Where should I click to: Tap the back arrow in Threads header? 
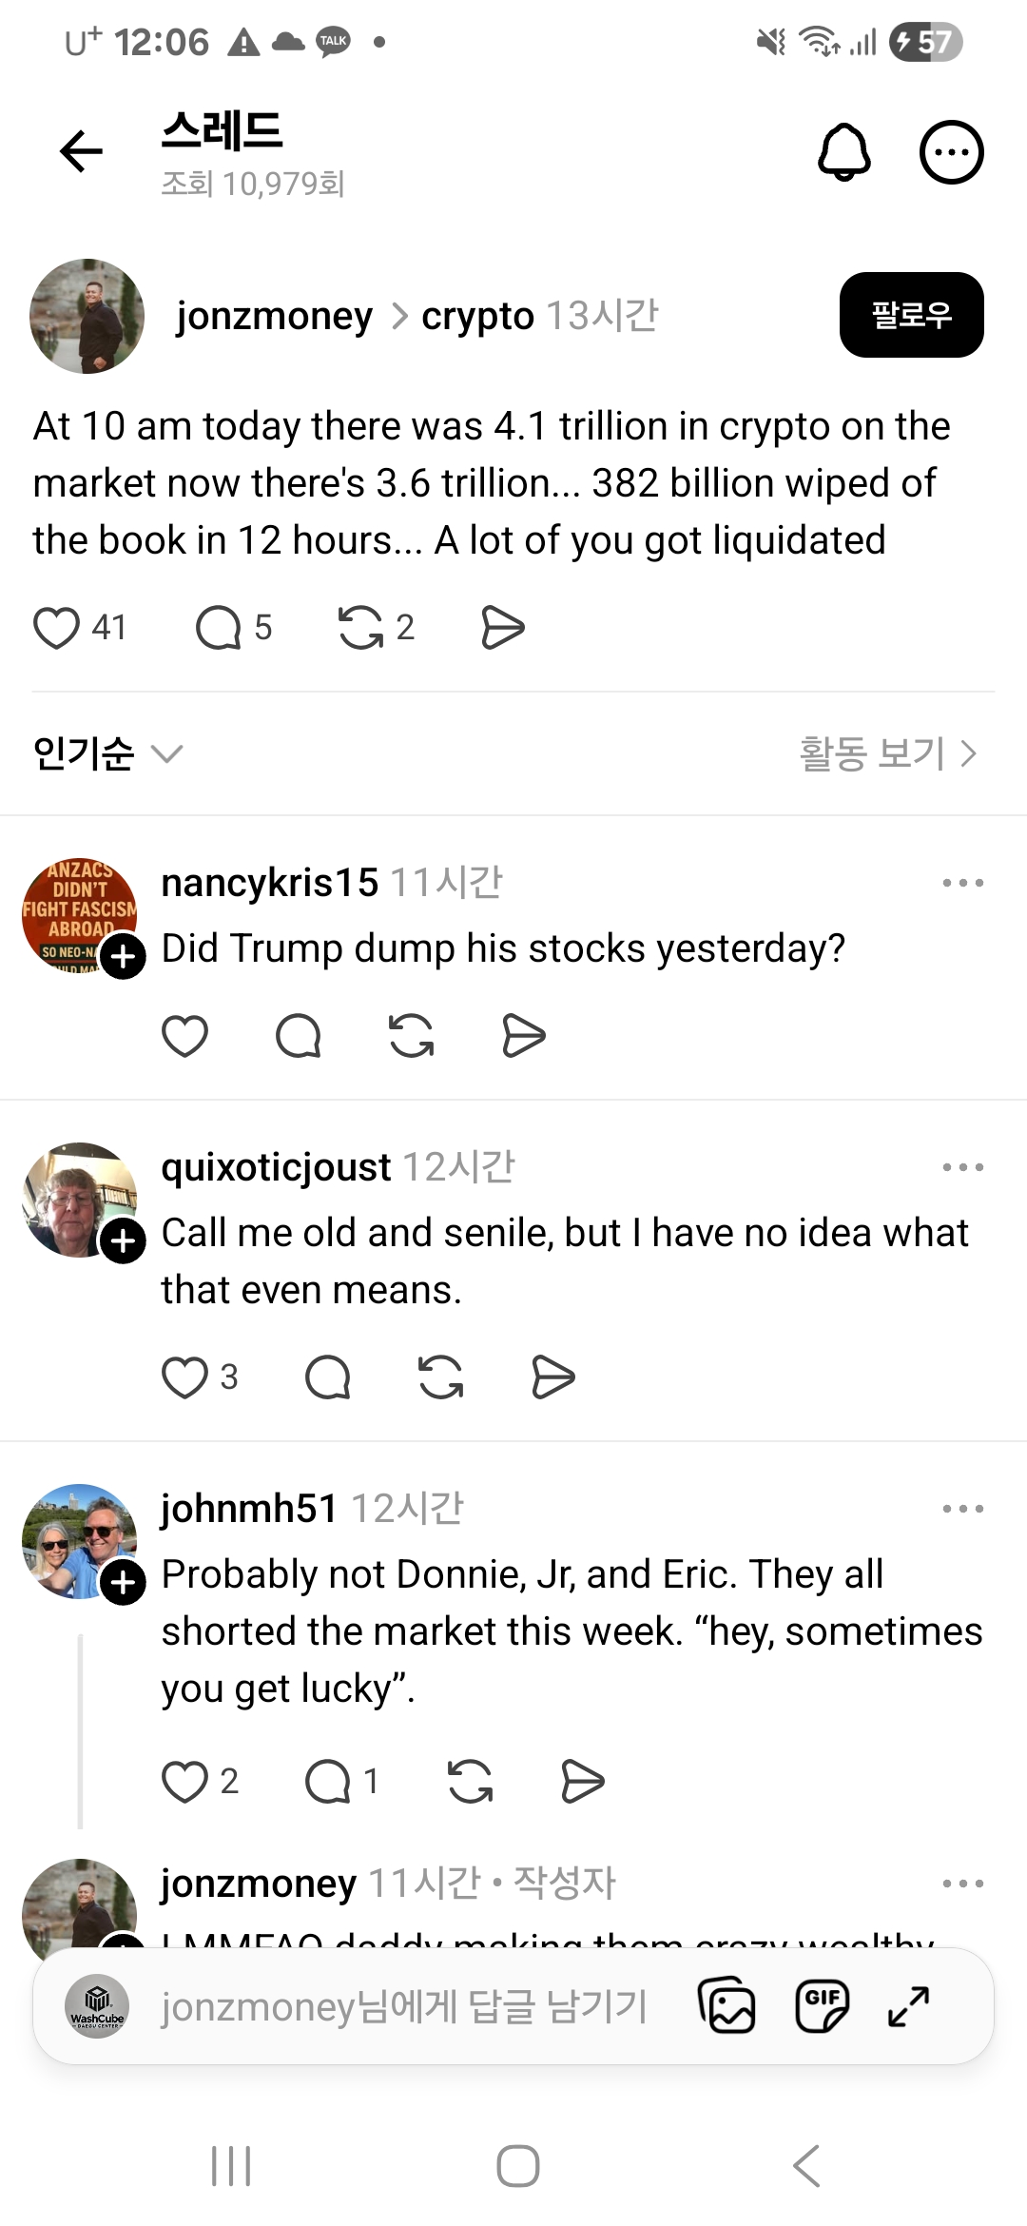tap(81, 151)
